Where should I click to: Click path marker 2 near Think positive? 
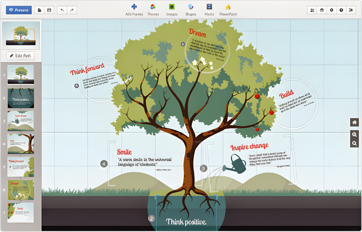point(151,219)
